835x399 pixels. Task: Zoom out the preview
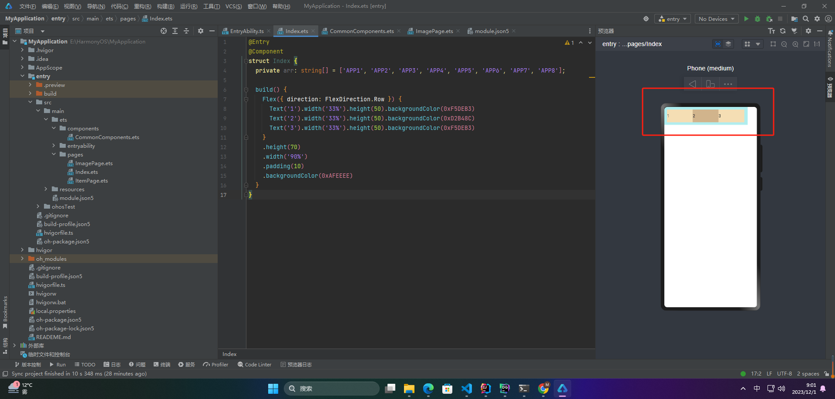[784, 44]
